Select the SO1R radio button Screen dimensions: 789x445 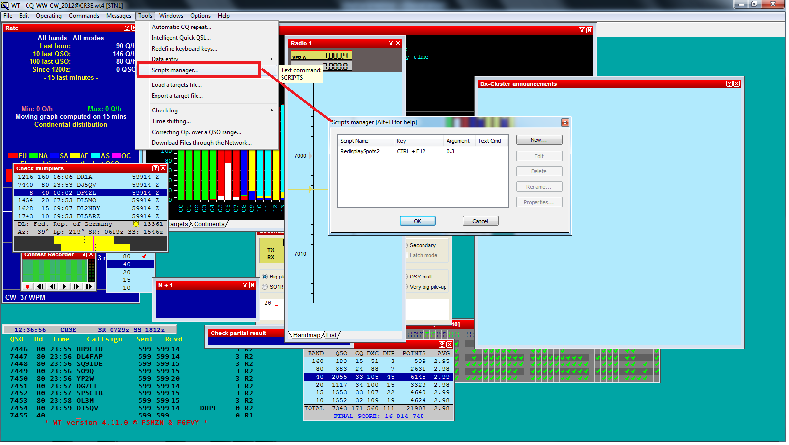[265, 287]
